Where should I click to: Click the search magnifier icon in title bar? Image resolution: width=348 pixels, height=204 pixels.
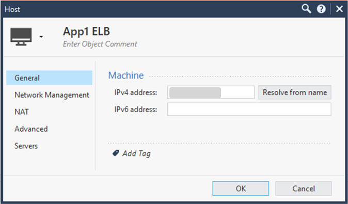pyautogui.click(x=306, y=9)
